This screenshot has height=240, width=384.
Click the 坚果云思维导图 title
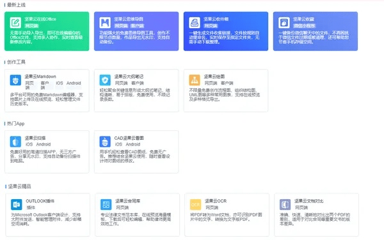129,19
